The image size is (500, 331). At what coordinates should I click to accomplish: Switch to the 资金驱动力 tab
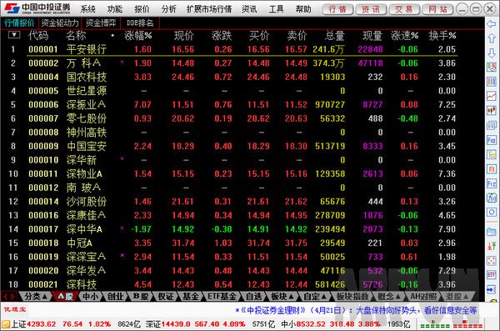click(60, 23)
